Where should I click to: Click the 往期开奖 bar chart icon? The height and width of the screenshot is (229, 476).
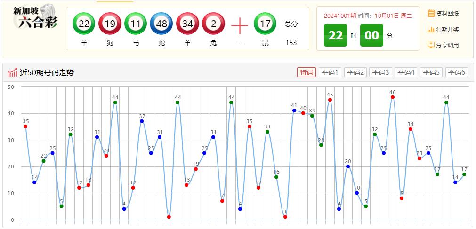(431, 29)
